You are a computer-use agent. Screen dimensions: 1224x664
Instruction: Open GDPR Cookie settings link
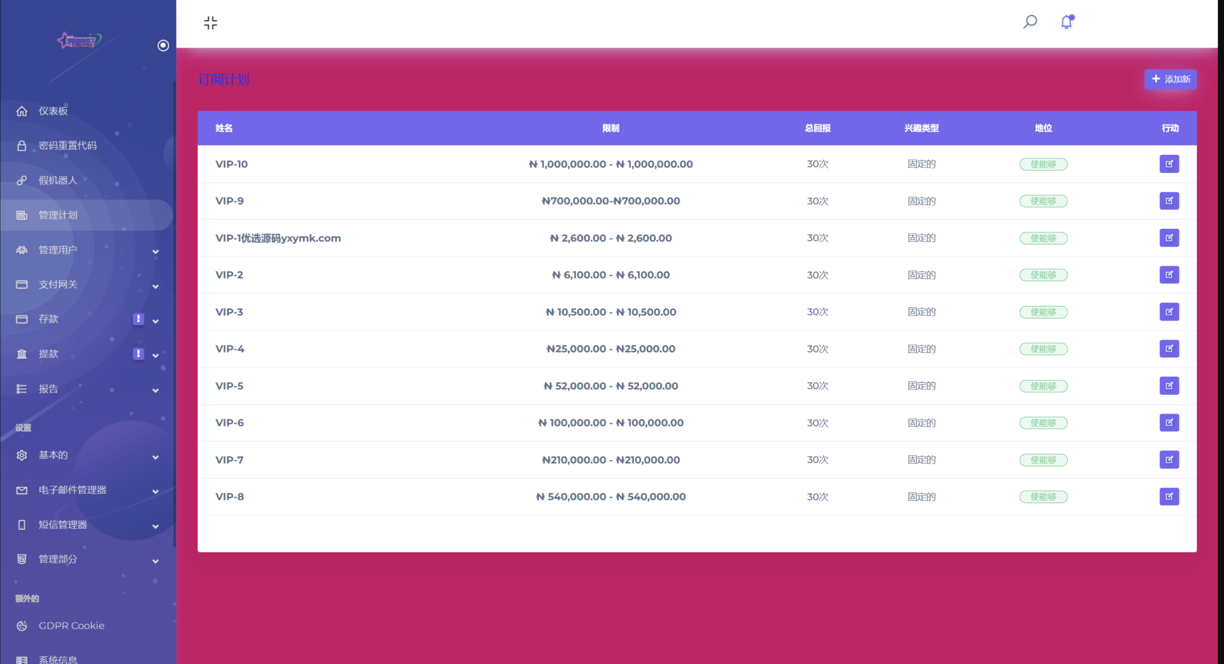point(71,626)
